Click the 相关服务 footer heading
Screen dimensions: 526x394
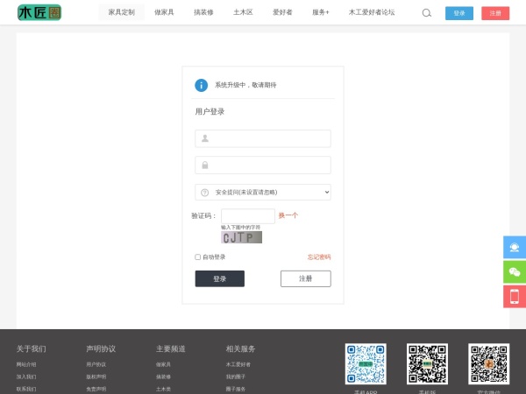(240, 349)
